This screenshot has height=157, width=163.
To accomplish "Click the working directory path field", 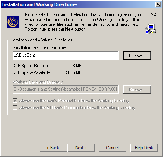I will [x=65, y=89].
